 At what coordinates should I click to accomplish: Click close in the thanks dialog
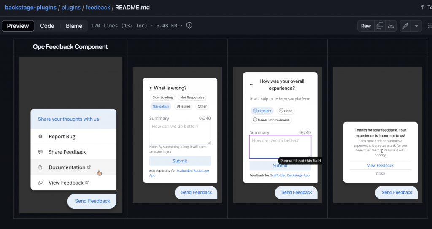[380, 174]
